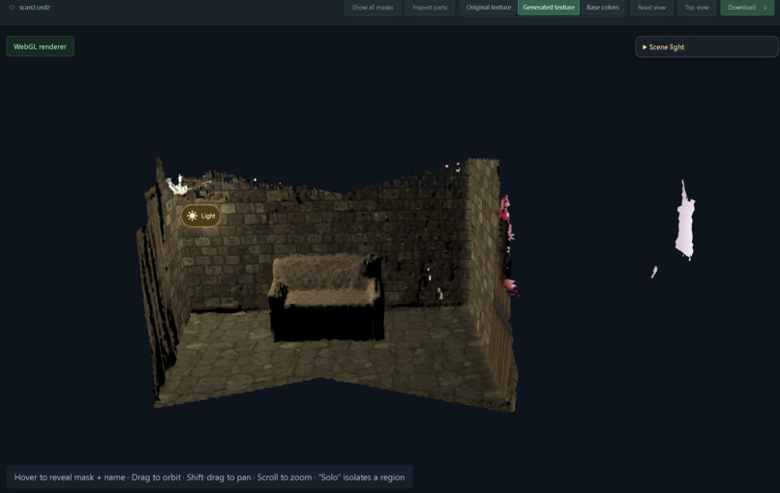Select the Generated texture tab
This screenshot has width=780, height=493.
click(x=549, y=8)
